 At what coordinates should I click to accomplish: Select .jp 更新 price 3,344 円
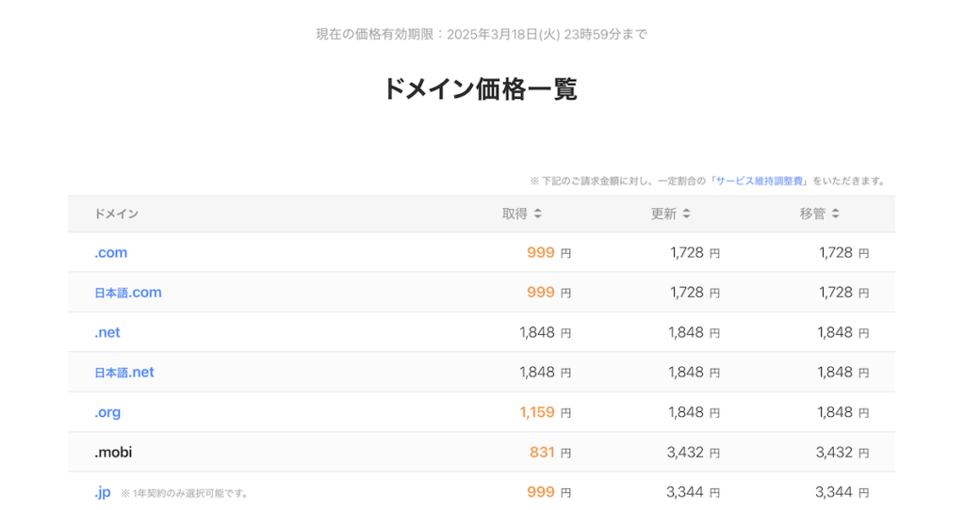coord(693,492)
